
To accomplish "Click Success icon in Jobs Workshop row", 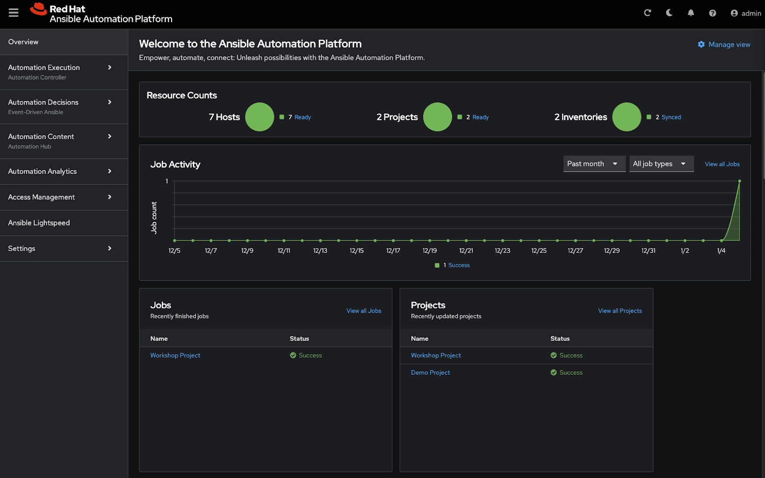I will point(293,355).
